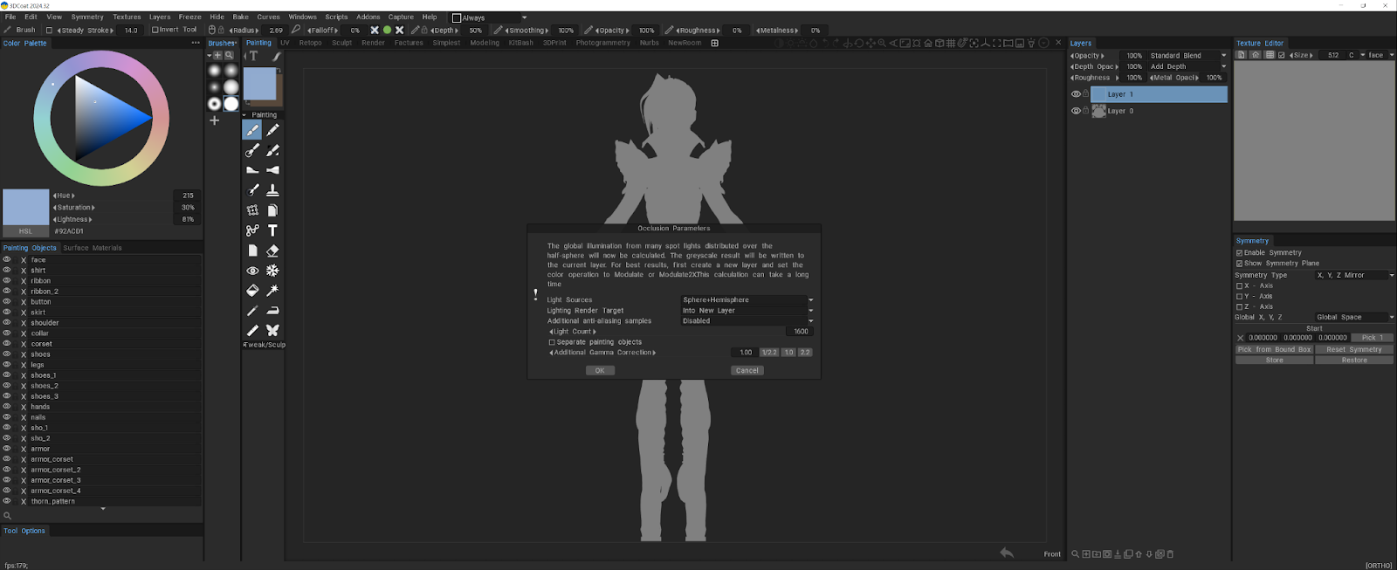Cancel the Occlusion Parameters dialog

(x=747, y=371)
